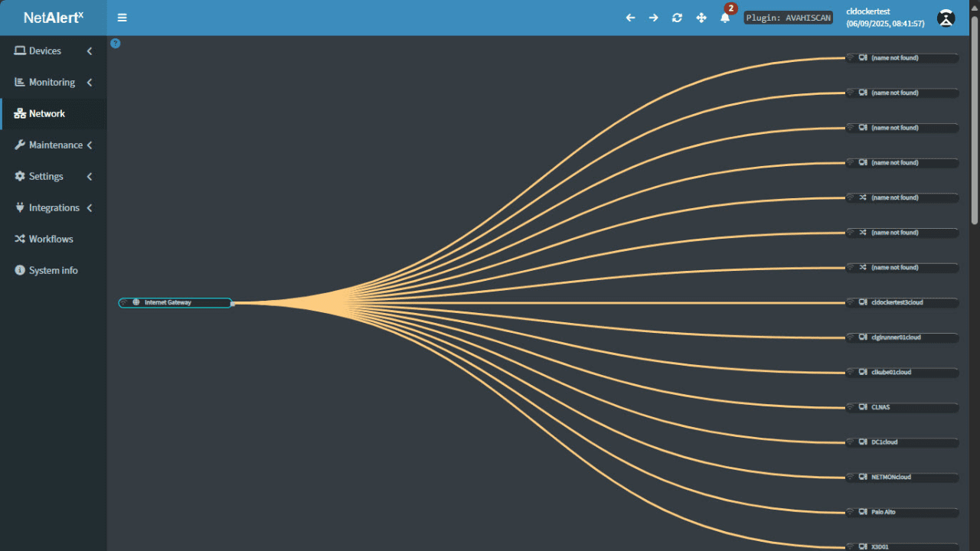Screen dimensions: 980x551
Task: Toggle the hamburger sidebar menu
Action: click(122, 18)
